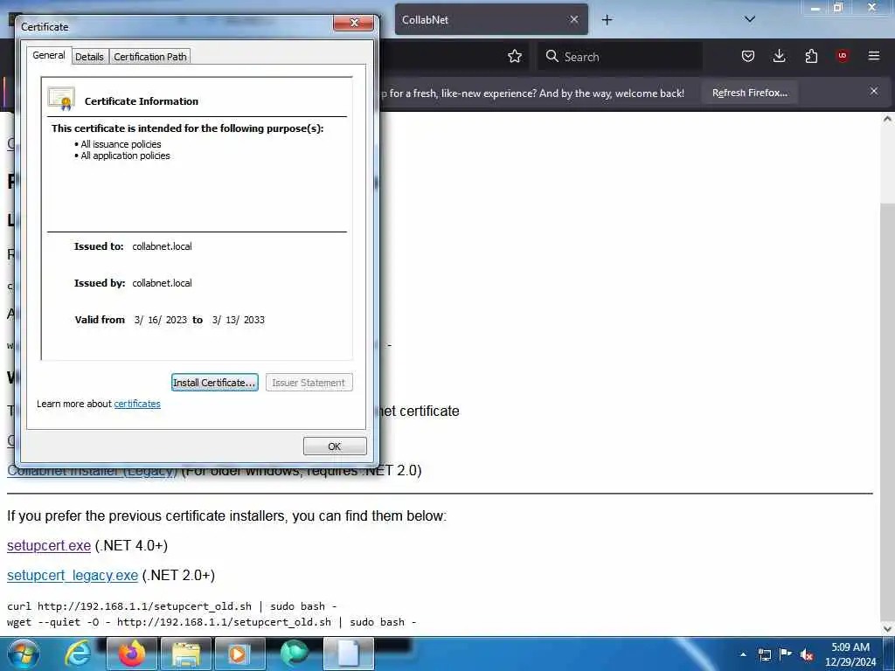
Task: Dismiss the Refresh Firefox notification bar
Action: pyautogui.click(x=874, y=91)
